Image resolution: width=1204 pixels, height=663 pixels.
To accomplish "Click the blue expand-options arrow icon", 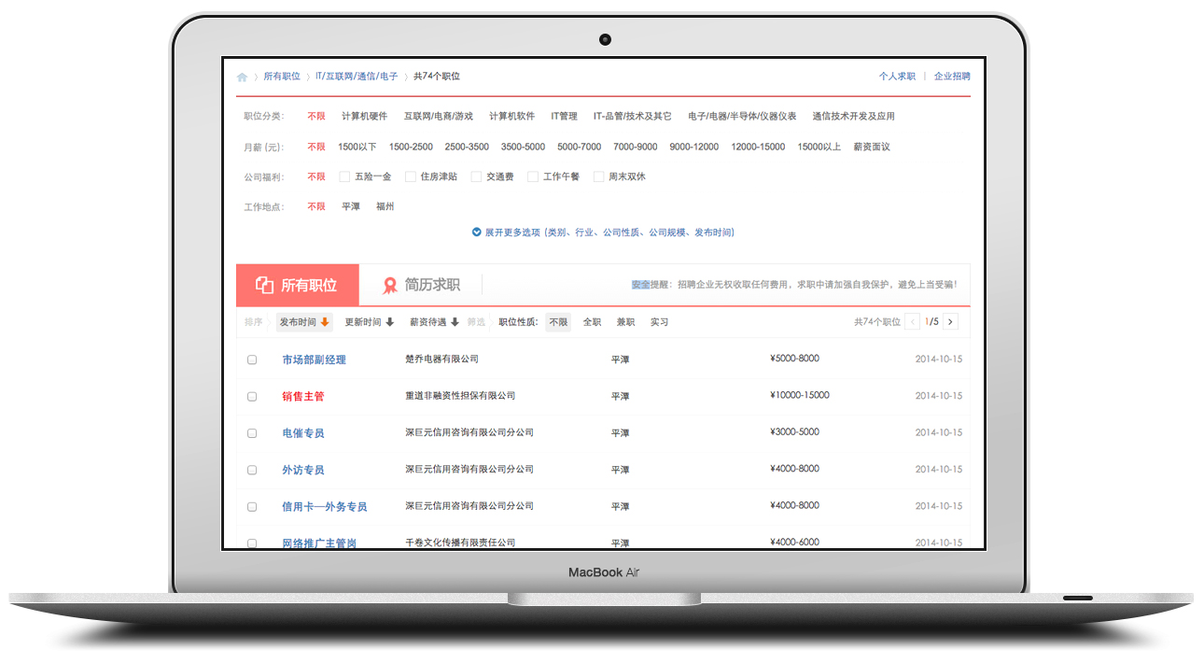I will (476, 233).
